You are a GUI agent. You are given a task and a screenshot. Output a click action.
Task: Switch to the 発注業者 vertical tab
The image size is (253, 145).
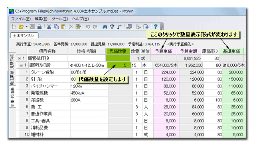tap(12, 77)
